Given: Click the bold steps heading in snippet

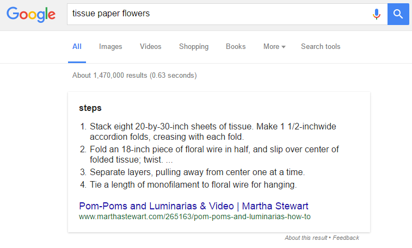Looking at the screenshot, I should click(90, 108).
